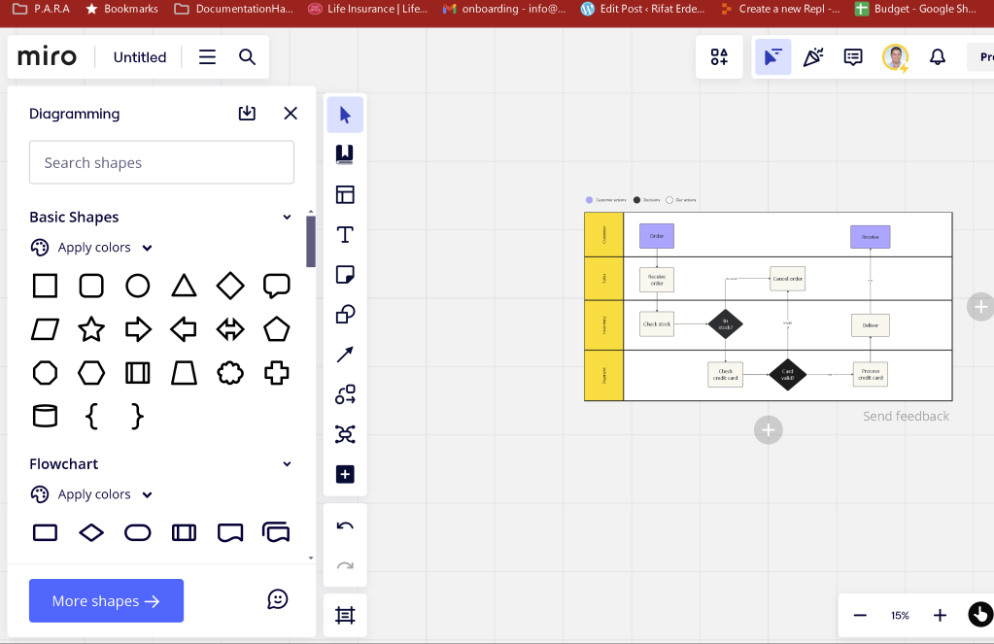Go to the miro logo home

point(47,57)
